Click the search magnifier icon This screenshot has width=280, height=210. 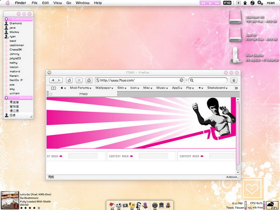tap(192, 80)
